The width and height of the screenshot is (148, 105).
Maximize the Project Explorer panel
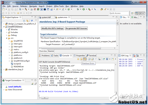click(x=35, y=17)
